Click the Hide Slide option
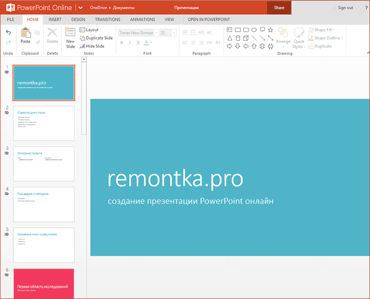This screenshot has width=370, height=299. 92,46
